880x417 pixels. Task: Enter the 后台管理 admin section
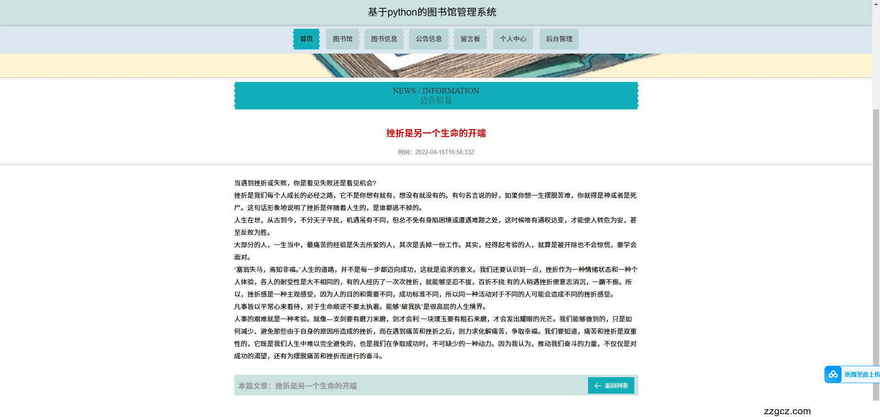coord(559,39)
